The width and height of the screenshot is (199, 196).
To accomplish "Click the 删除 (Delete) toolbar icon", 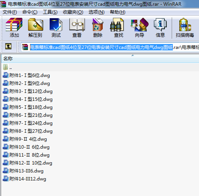I will point(97,25).
